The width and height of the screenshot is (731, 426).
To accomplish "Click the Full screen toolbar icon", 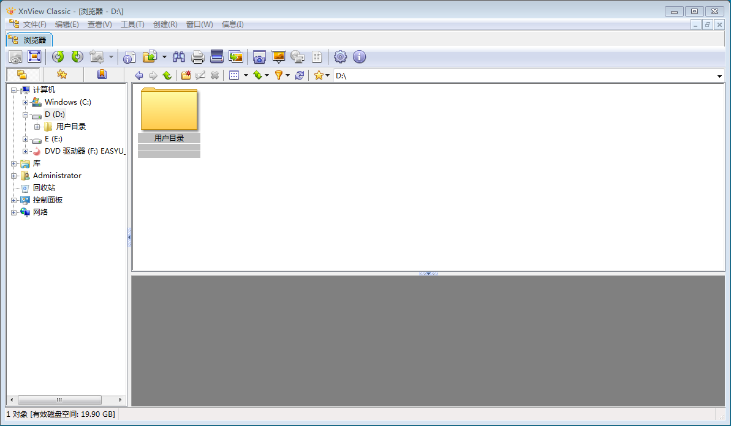I will pyautogui.click(x=34, y=57).
